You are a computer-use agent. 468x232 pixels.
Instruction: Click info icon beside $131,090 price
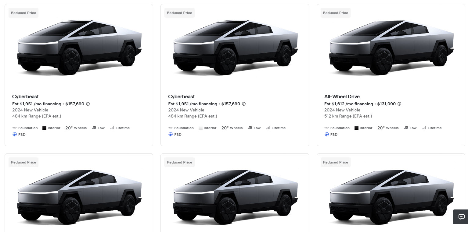click(x=399, y=104)
